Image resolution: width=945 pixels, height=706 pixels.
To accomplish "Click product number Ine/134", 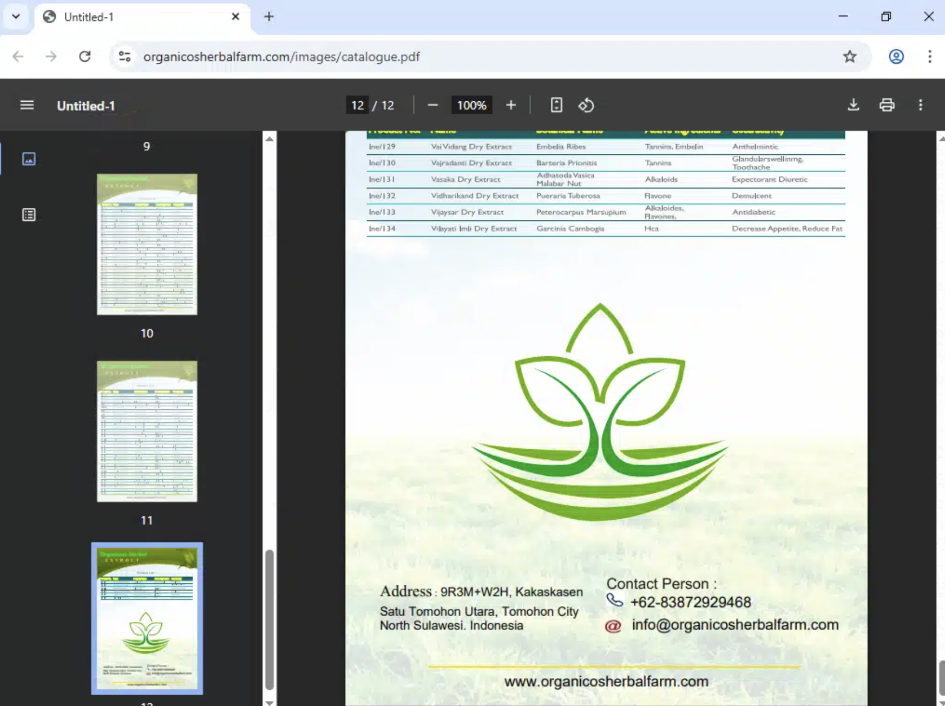I will coord(382,228).
